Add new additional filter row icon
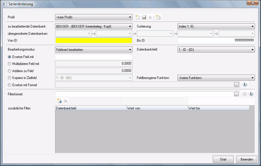 pyautogui.click(x=59, y=101)
